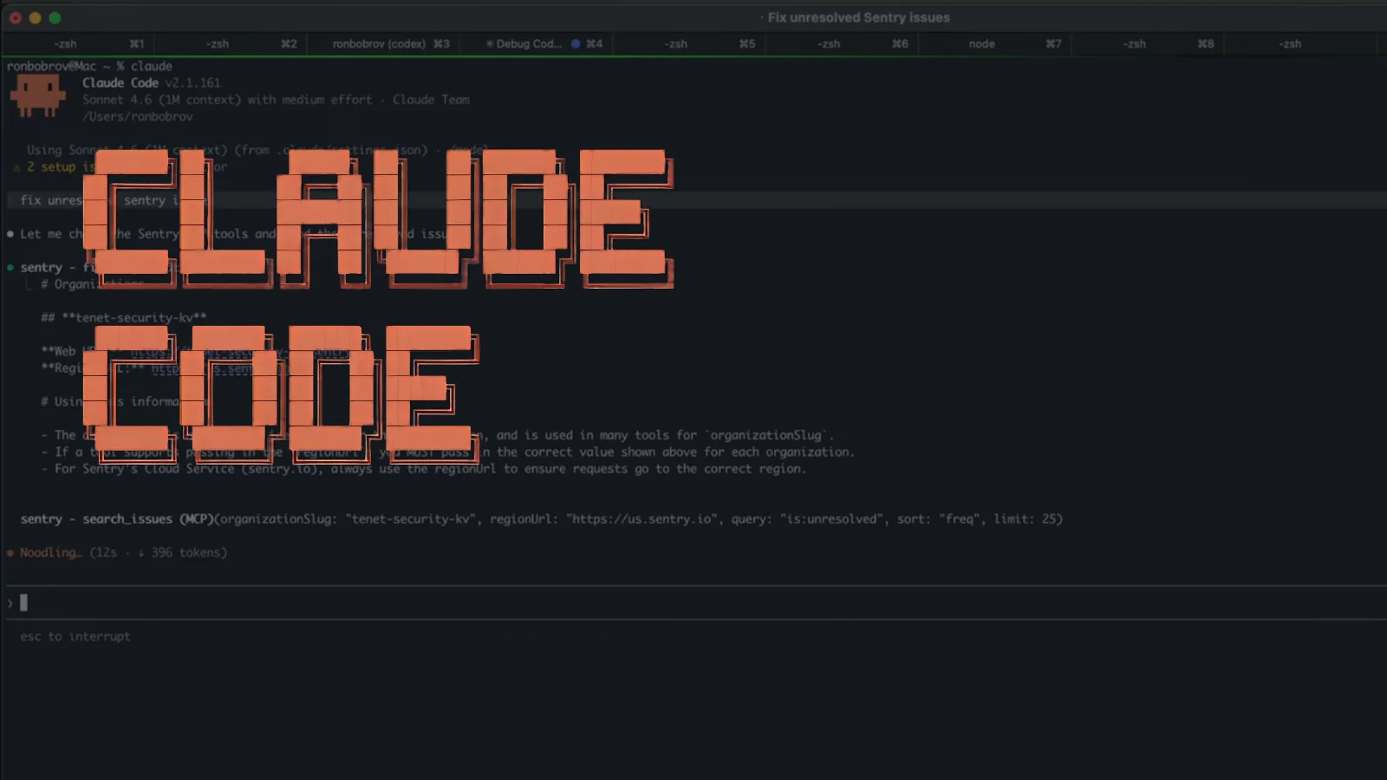Screen dimensions: 1387x780
Task: Focus the Claude prompt input line
Action: (x=693, y=602)
